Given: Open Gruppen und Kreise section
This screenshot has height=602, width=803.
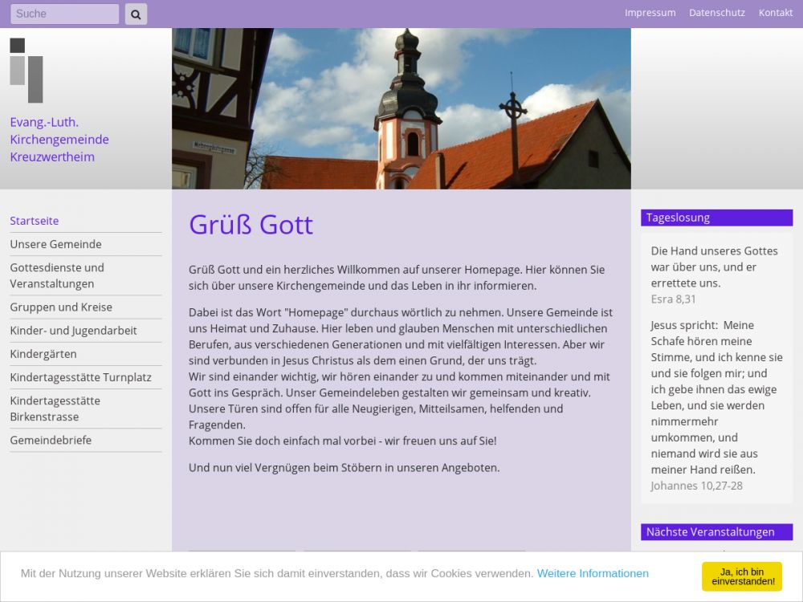Looking at the screenshot, I should coord(61,307).
